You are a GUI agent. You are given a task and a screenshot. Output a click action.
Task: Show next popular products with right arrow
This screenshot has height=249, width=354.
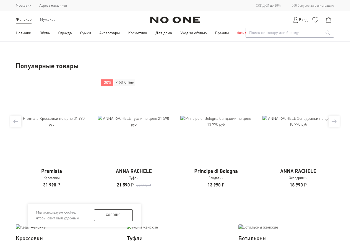[334, 121]
